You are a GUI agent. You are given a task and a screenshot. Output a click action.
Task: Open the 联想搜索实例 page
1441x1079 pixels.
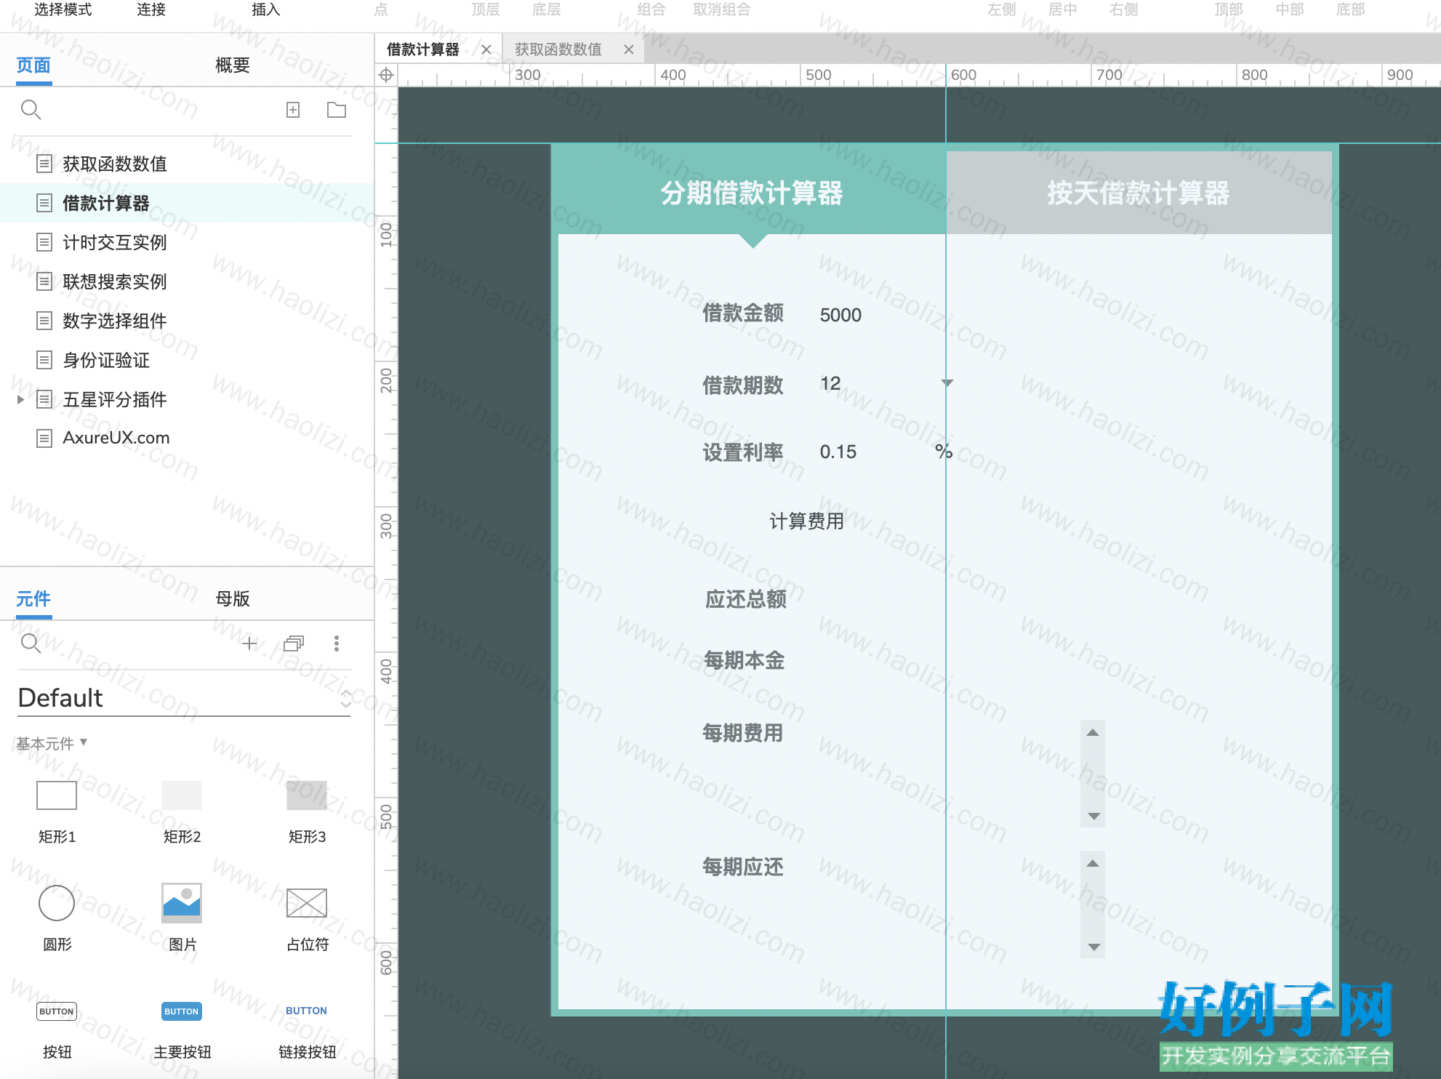click(115, 281)
